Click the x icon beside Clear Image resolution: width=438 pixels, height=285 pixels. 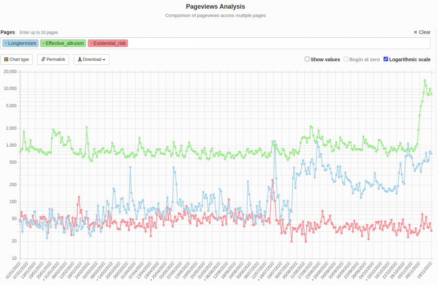[415, 32]
